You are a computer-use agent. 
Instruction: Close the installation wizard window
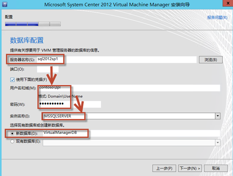click(x=228, y=3)
